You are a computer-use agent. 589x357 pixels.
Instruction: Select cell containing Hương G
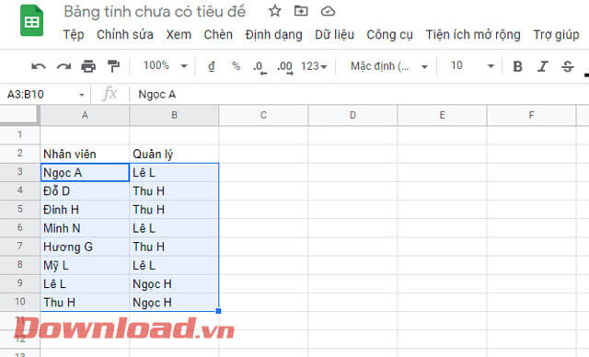click(85, 247)
